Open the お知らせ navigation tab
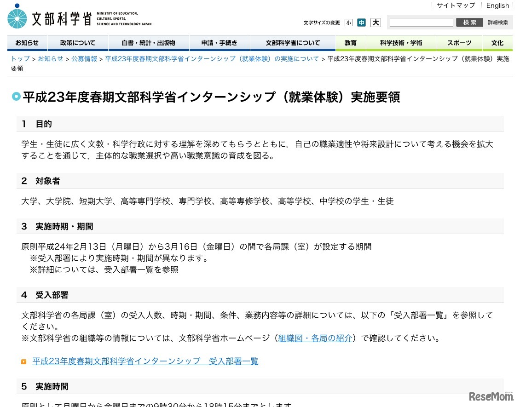This screenshot has width=520, height=407. point(27,42)
